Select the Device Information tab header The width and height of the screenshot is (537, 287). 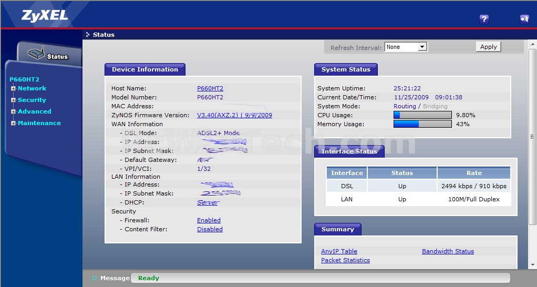(145, 69)
